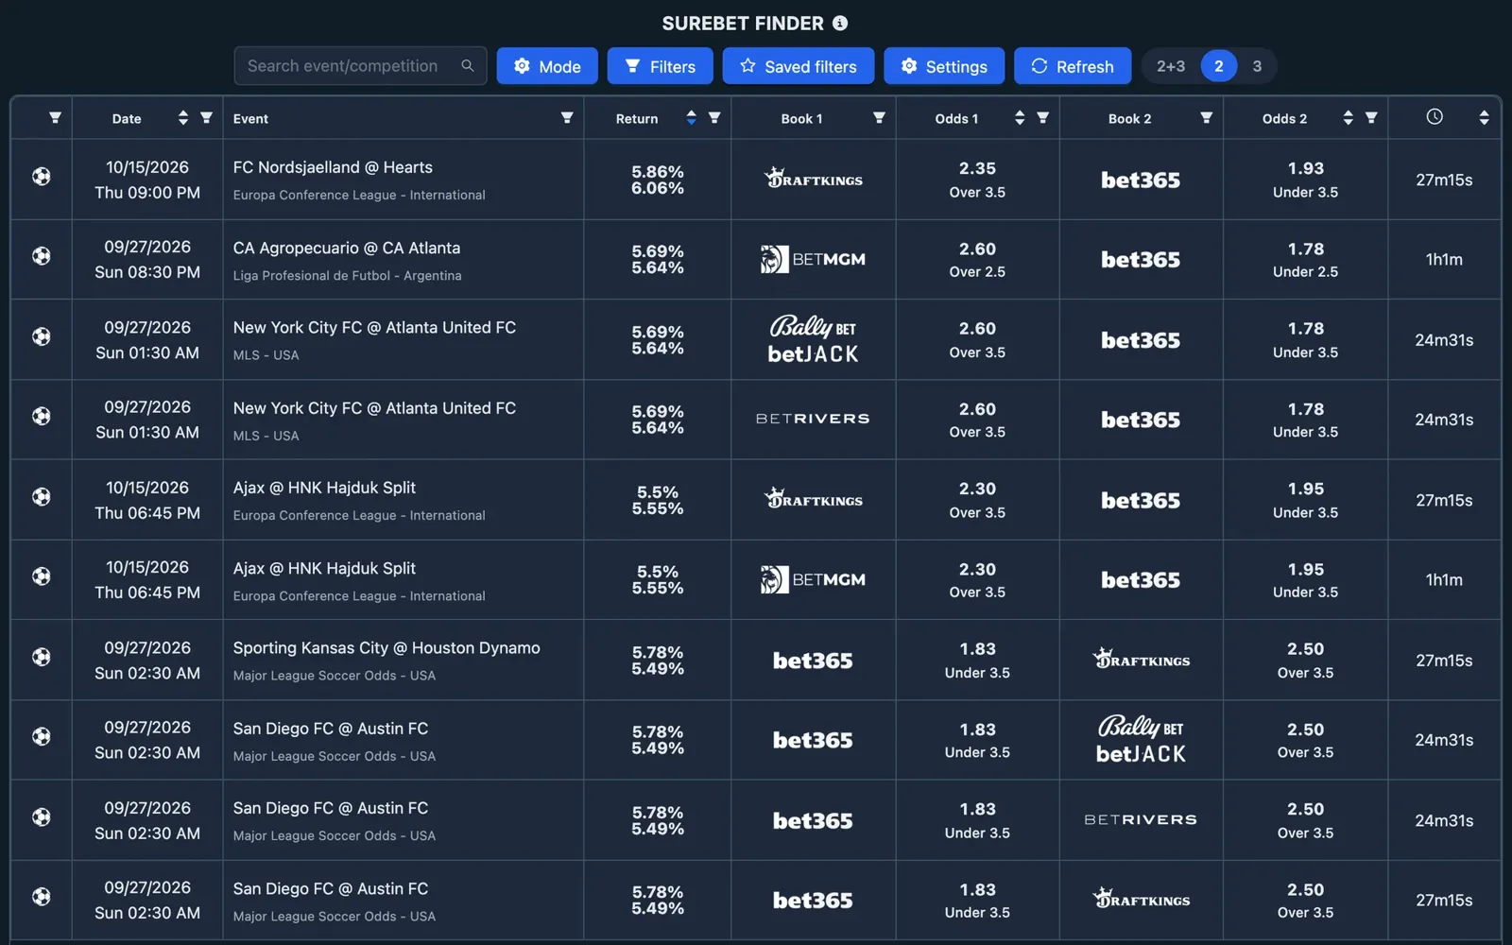Click the Book 1 column header label

pyautogui.click(x=801, y=119)
